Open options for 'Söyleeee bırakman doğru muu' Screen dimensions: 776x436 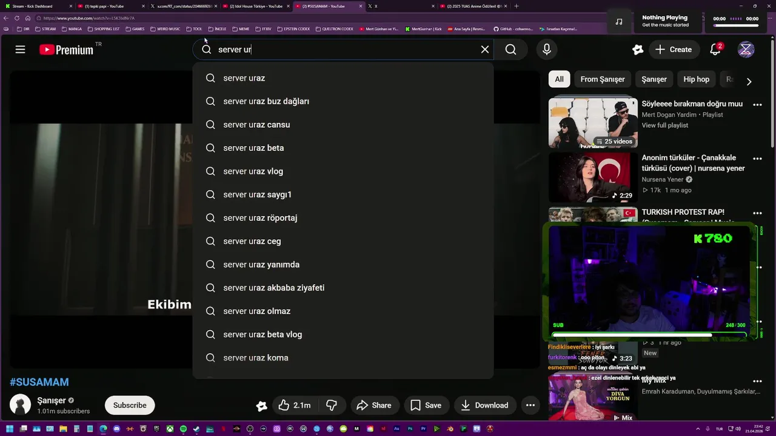click(x=757, y=105)
